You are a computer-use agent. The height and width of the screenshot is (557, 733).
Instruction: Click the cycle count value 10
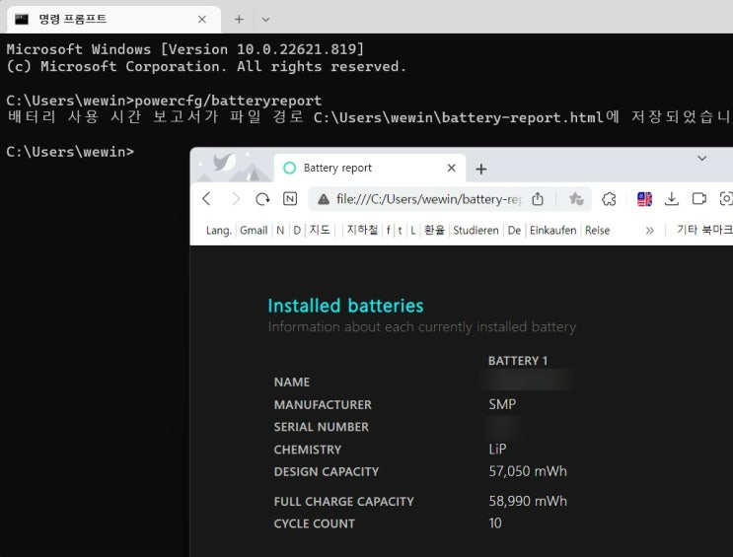coord(495,522)
